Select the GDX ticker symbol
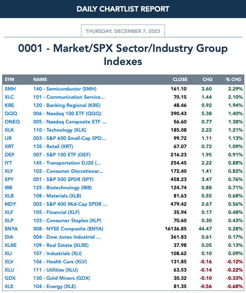Screen dimensions: 246x293 10,278
